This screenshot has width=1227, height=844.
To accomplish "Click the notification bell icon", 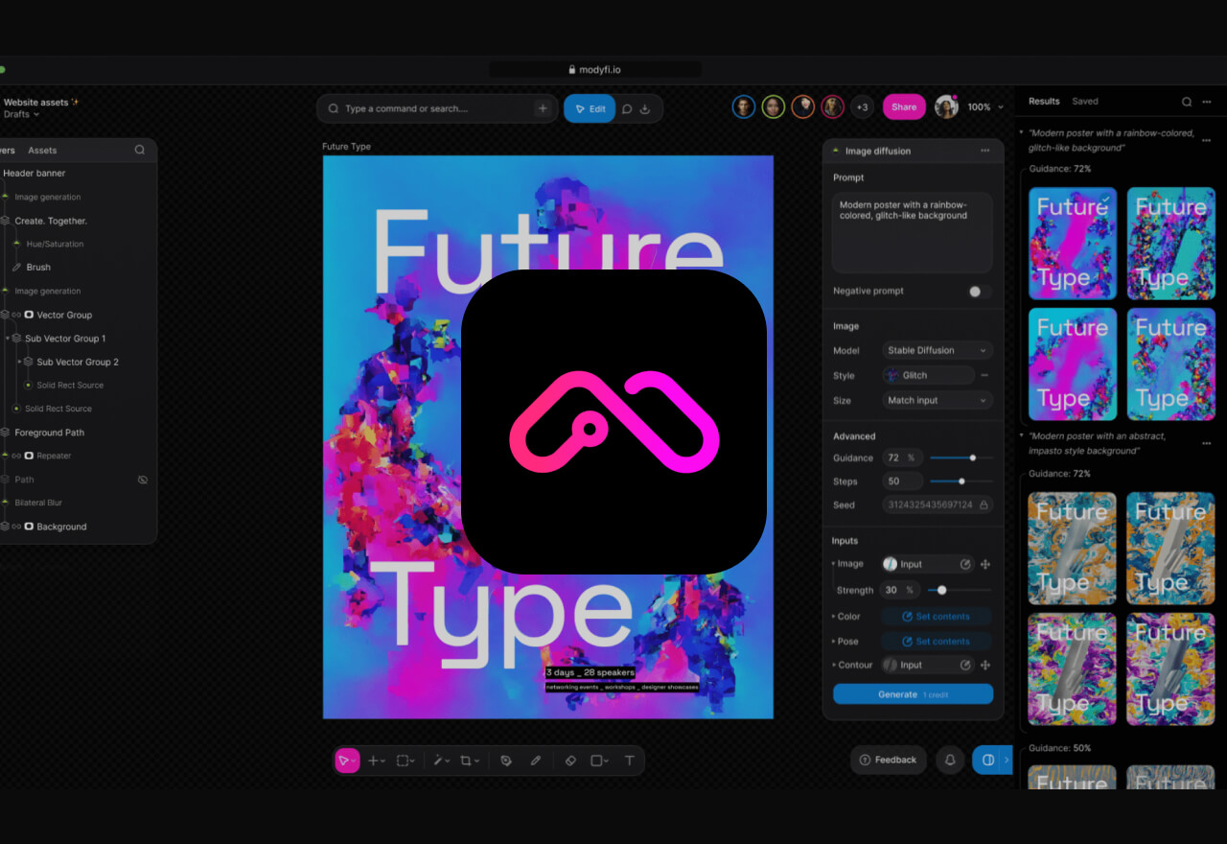I will [950, 760].
